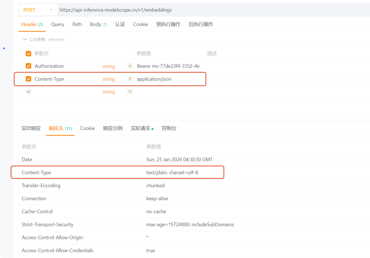Screen dimensions: 370x258
Task: Switch to the 实时响应 live response tab
Action: 31,128
